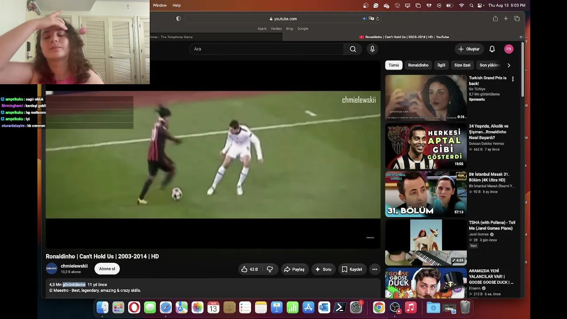This screenshot has width=567, height=319.
Task: Click the Paylaş share button
Action: (x=294, y=269)
